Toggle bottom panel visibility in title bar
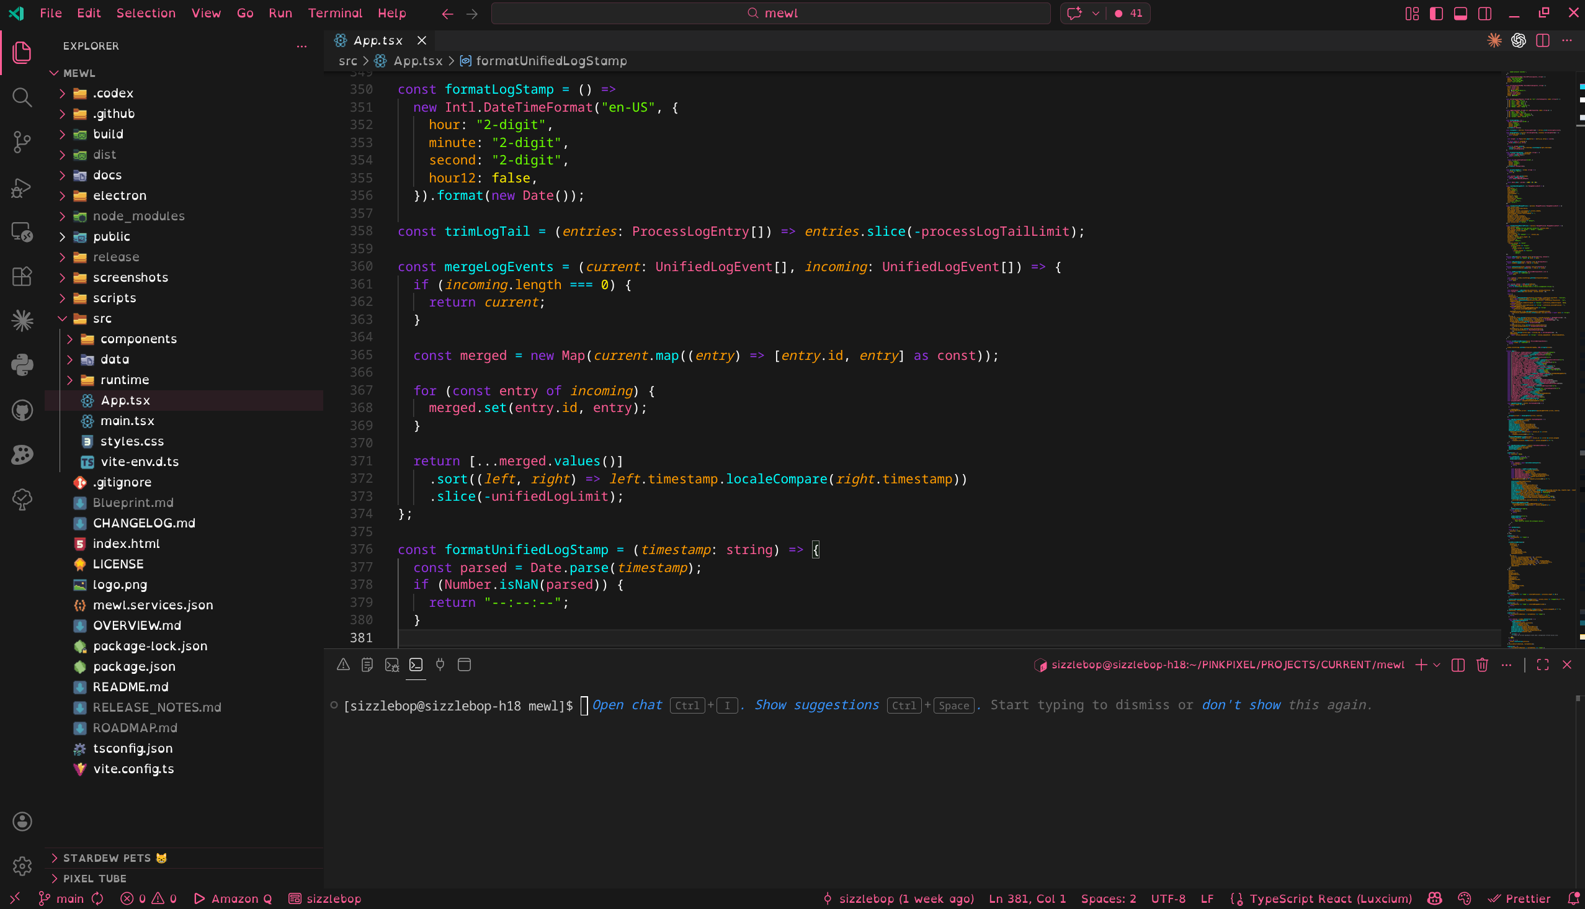1585x909 pixels. [1460, 13]
